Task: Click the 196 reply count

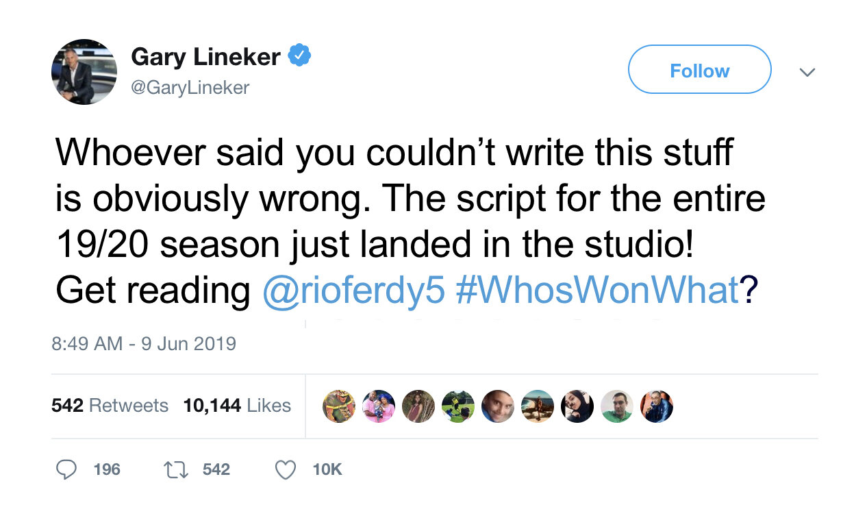Action: point(107,469)
